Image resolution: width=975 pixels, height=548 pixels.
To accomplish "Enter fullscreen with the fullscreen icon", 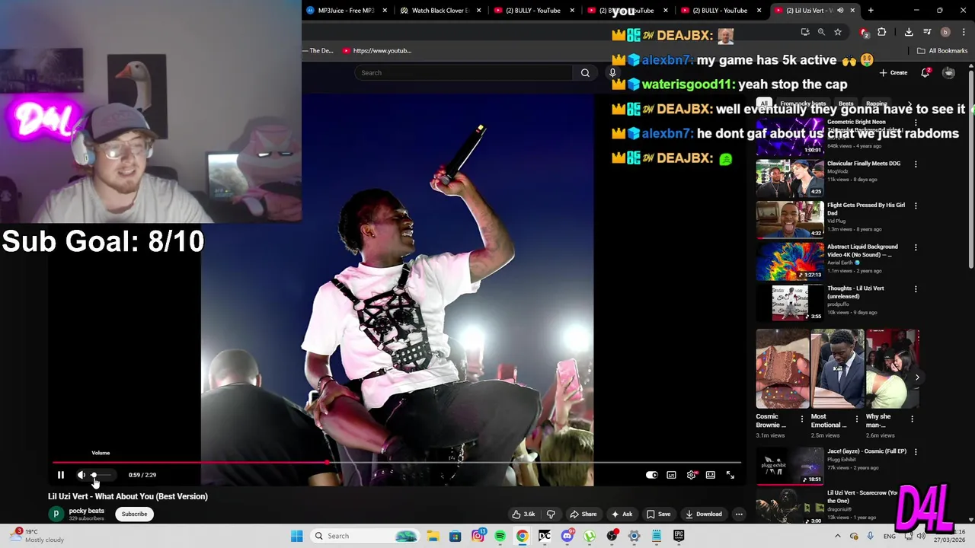I will [x=730, y=475].
